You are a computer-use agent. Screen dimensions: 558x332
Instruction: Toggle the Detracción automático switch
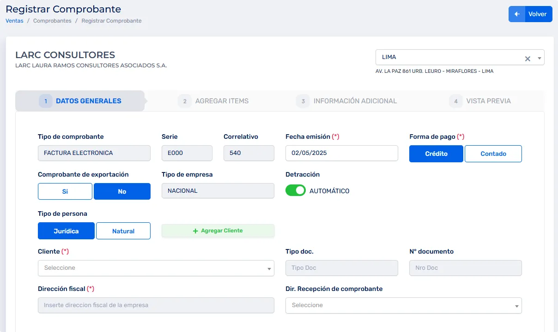pyautogui.click(x=296, y=190)
